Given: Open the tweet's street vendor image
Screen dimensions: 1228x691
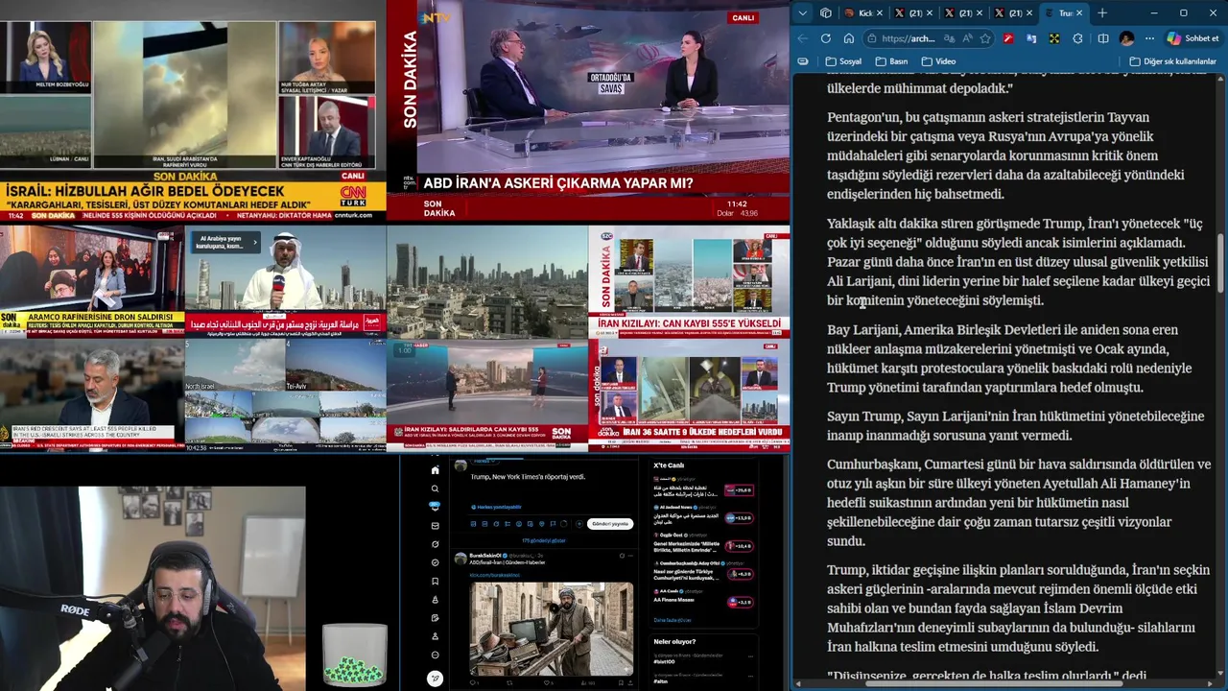Looking at the screenshot, I should pyautogui.click(x=552, y=629).
